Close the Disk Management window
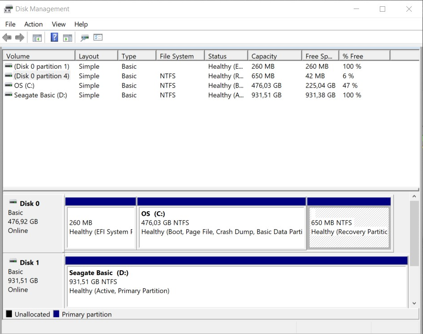Image resolution: width=423 pixels, height=334 pixels. [x=409, y=9]
